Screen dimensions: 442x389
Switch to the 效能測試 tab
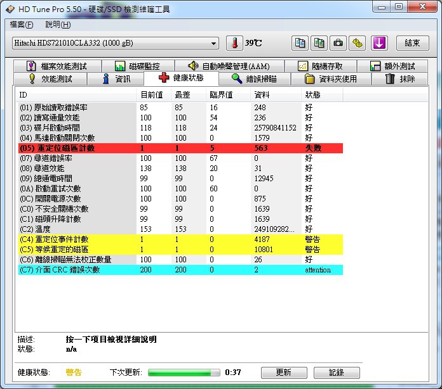click(x=50, y=79)
